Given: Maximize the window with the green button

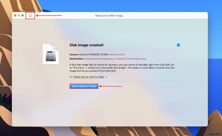Looking at the screenshot, I should tap(23, 15).
